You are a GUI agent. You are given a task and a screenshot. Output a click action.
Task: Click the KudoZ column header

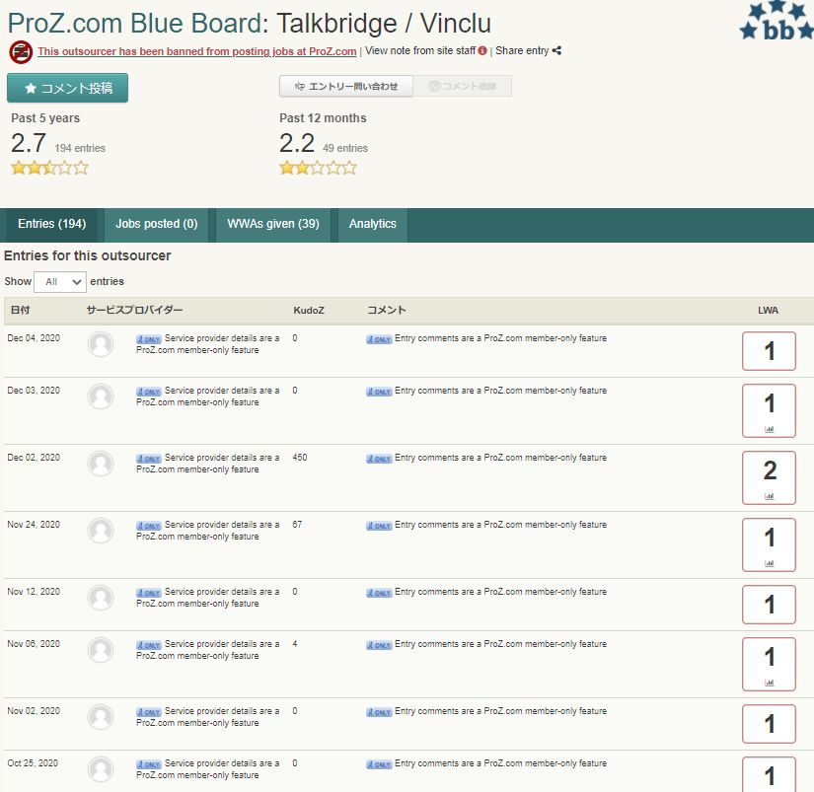(x=309, y=311)
